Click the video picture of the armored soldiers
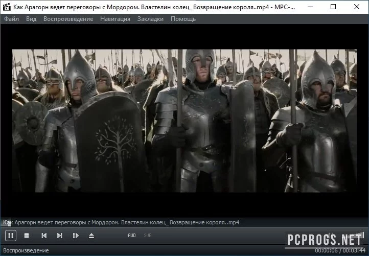Viewport: 369px width, 256px height. 184,121
